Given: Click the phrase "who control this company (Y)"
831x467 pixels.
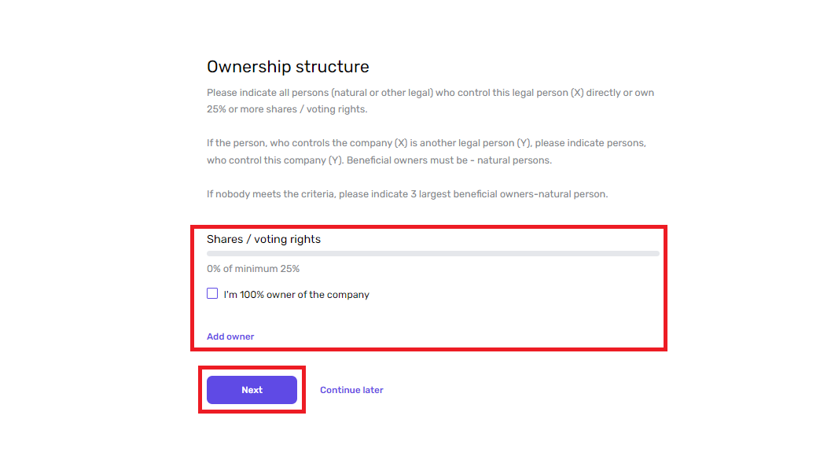Looking at the screenshot, I should (275, 160).
